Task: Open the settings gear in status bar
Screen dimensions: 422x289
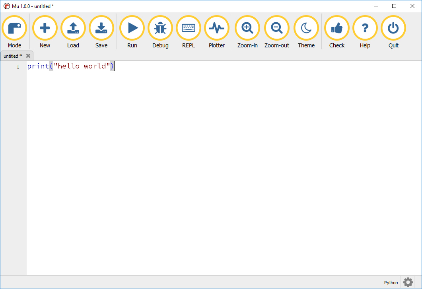Action: click(x=408, y=282)
